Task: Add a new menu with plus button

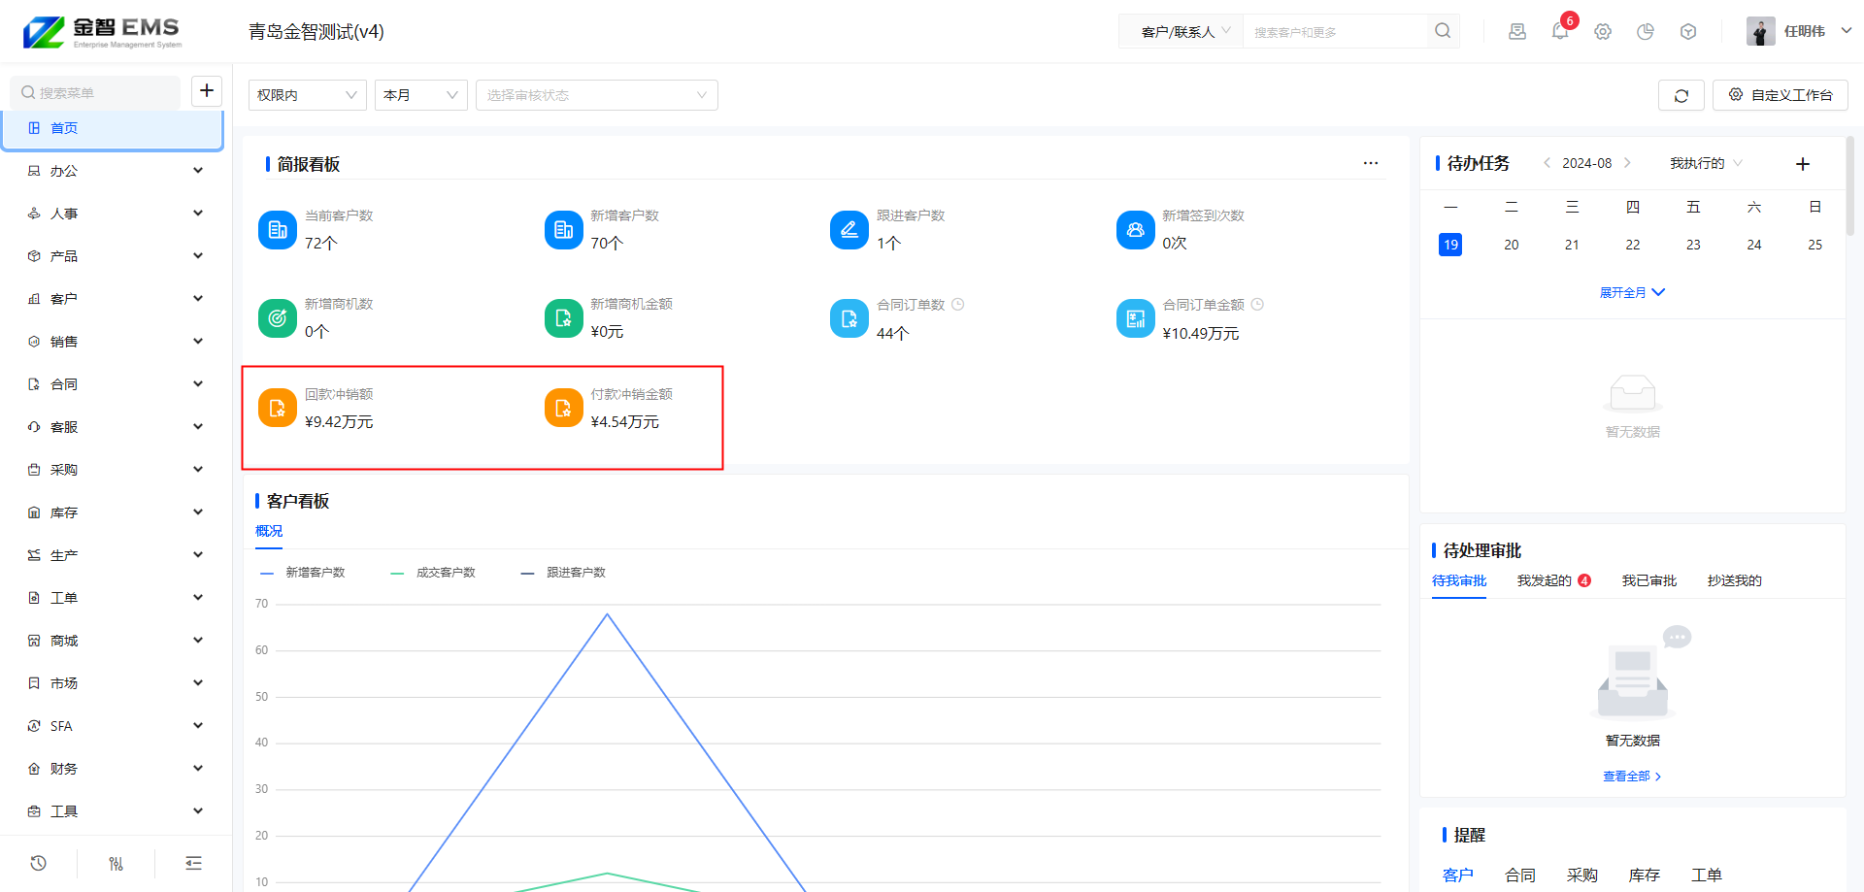Action: pyautogui.click(x=207, y=91)
